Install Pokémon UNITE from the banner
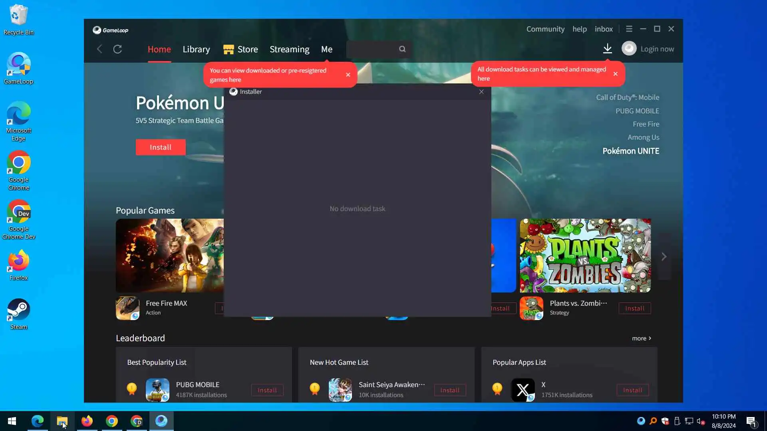The width and height of the screenshot is (767, 431). [x=161, y=147]
